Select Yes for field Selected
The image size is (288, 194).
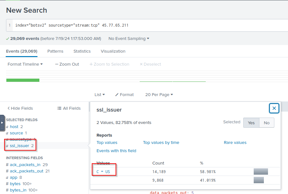(251, 123)
